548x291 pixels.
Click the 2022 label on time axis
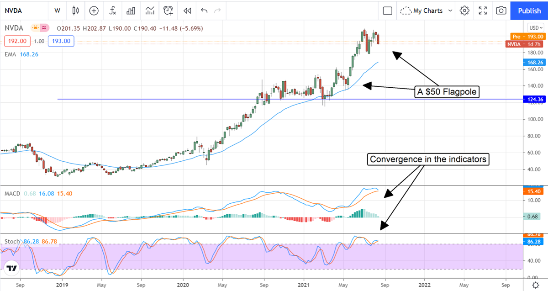(424, 284)
